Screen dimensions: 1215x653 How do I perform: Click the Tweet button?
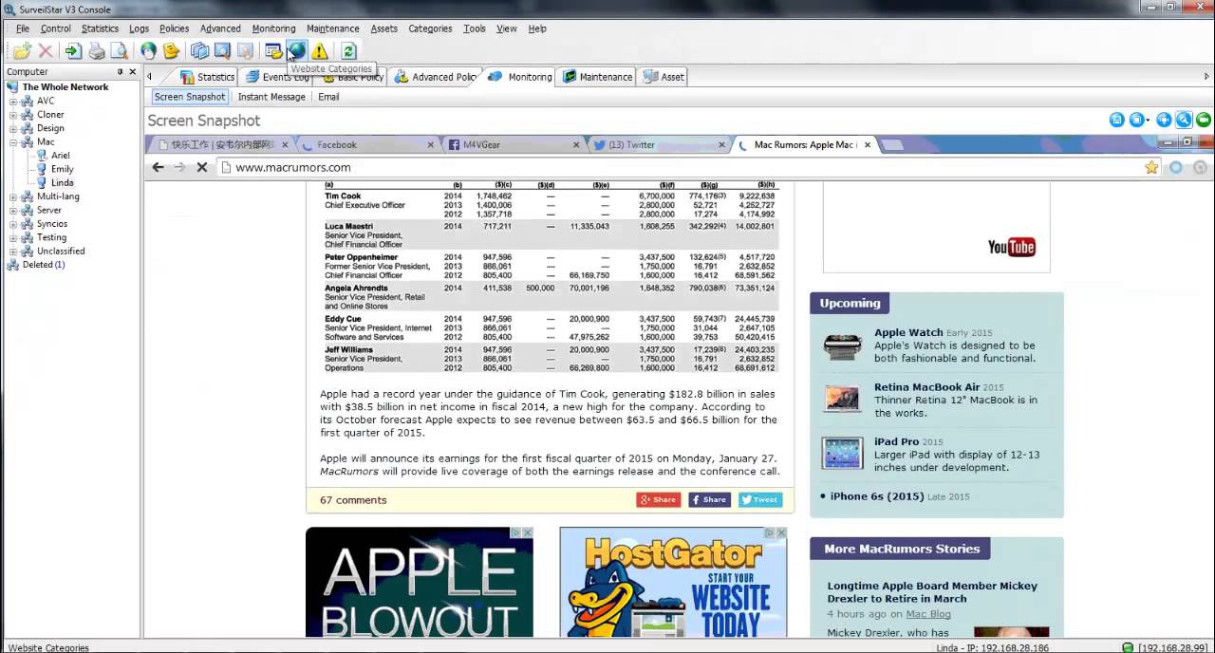pyautogui.click(x=760, y=499)
